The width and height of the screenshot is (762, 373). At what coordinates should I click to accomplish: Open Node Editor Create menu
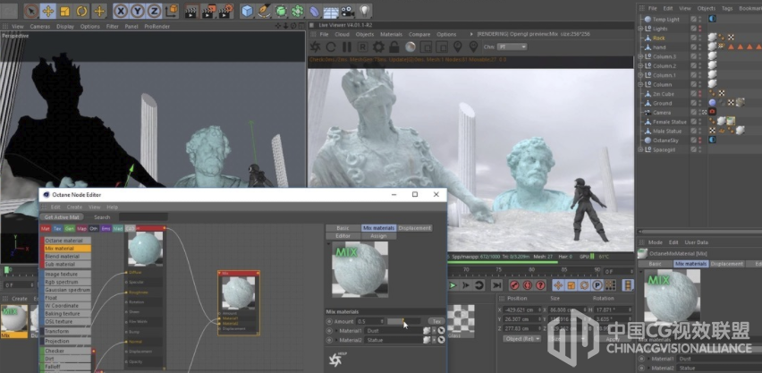click(74, 207)
